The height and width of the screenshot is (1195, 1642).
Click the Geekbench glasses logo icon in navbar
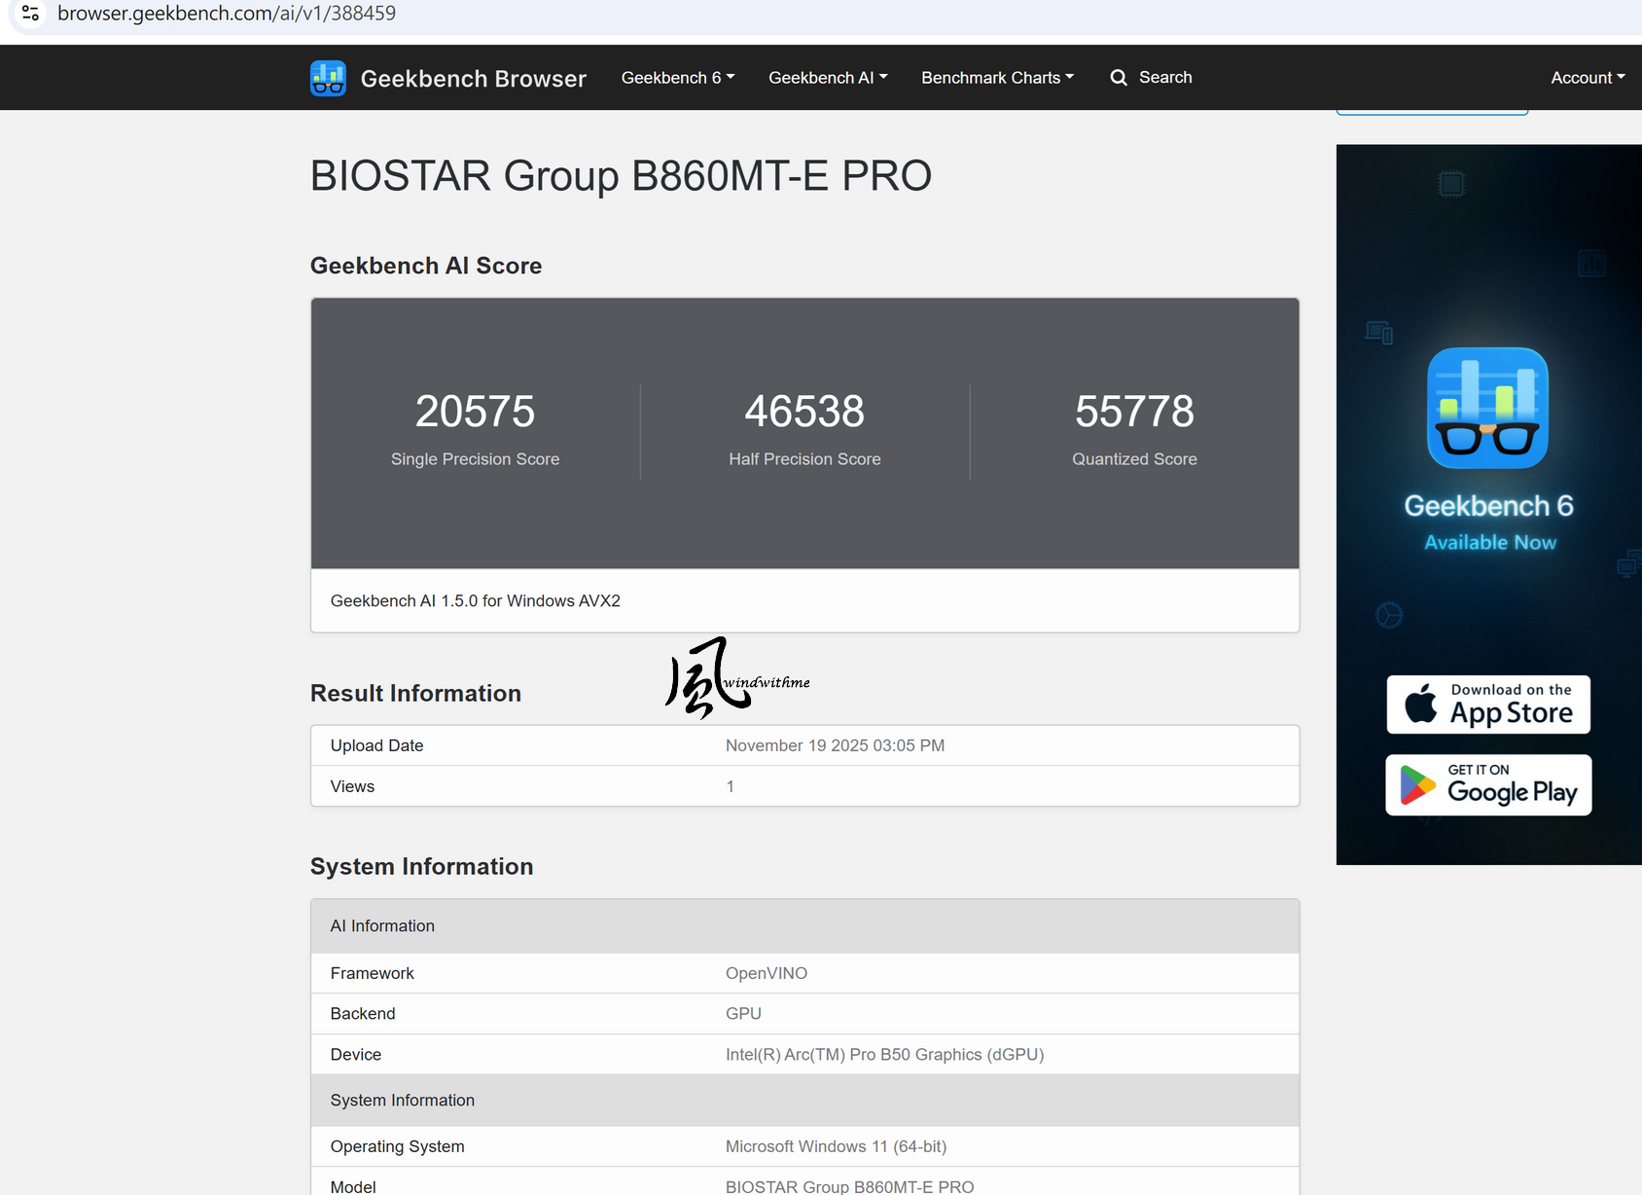coord(328,78)
